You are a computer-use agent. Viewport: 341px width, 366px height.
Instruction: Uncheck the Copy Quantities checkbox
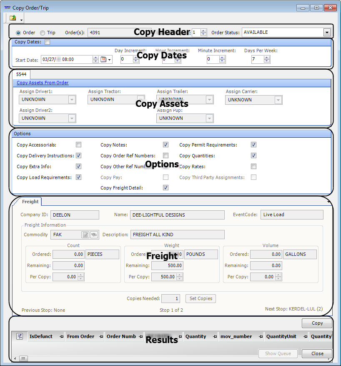[x=253, y=156]
